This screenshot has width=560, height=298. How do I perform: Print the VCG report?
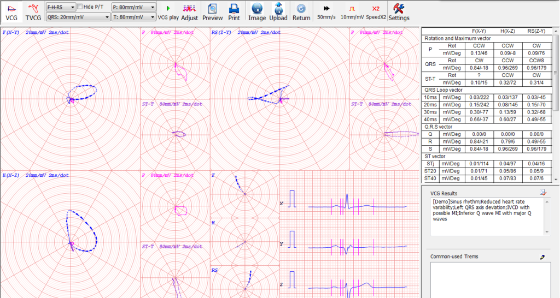tap(234, 11)
